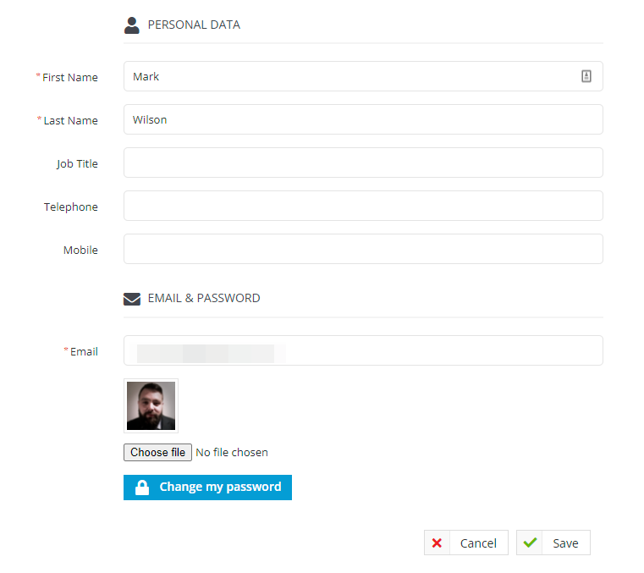The height and width of the screenshot is (573, 644).
Task: Click the Change my password button
Action: (207, 488)
